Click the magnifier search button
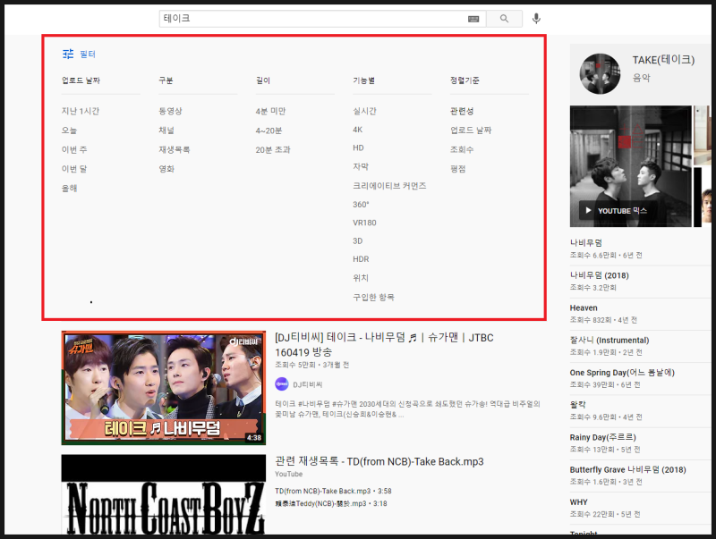Viewport: 716px width, 539px height. click(504, 19)
